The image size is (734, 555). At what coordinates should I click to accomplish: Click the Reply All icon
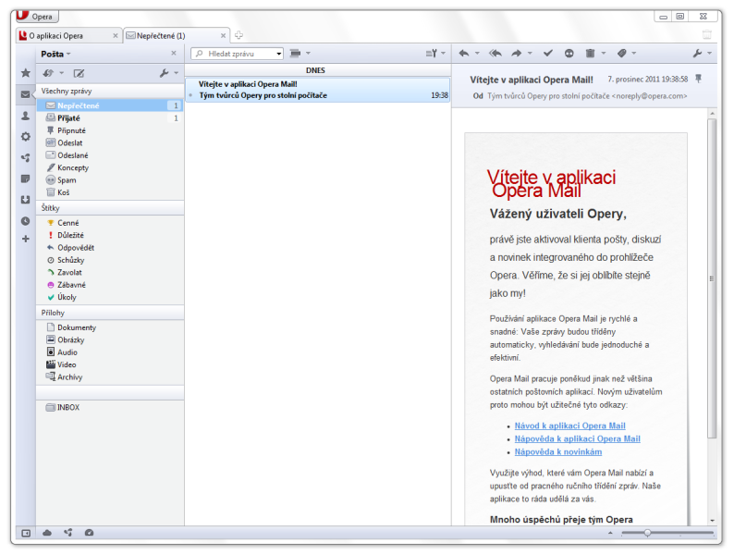[495, 54]
